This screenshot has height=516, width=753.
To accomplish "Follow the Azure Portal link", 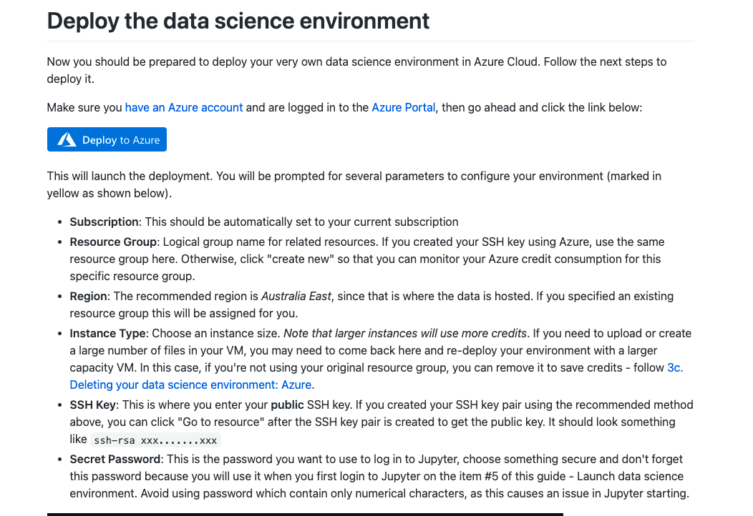I will 403,108.
